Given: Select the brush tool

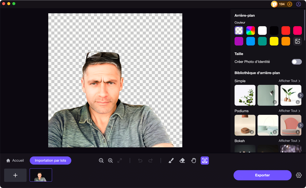Looking at the screenshot, I should [x=171, y=161].
